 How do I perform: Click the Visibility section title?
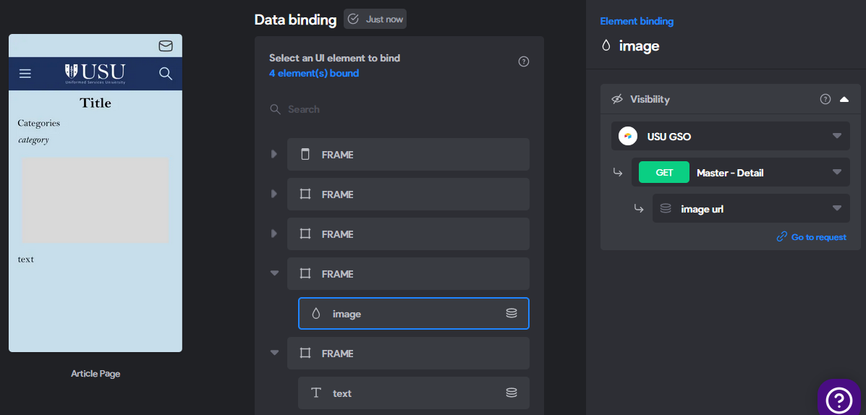click(x=650, y=99)
